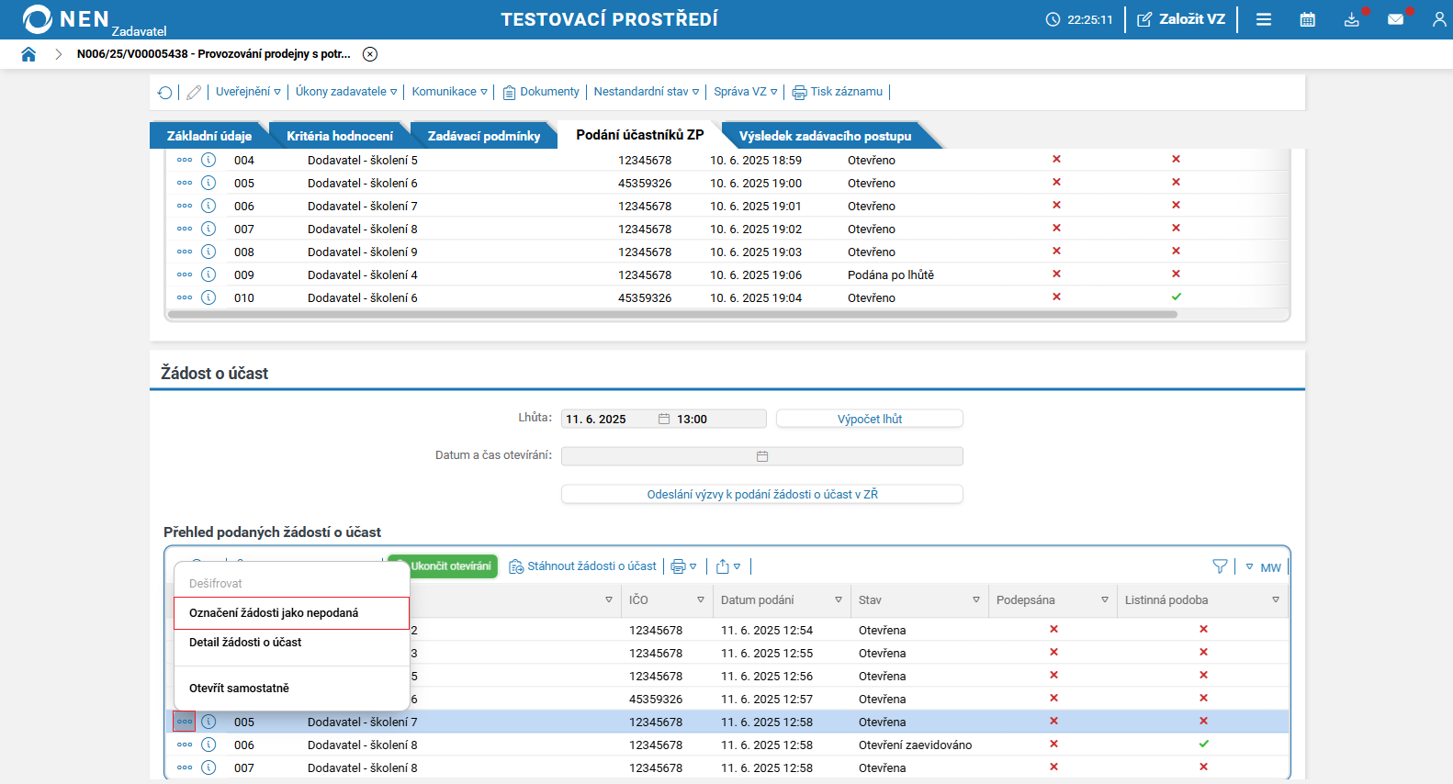Image resolution: width=1453 pixels, height=784 pixels.
Task: Open the user profile icon
Action: coord(1439,19)
